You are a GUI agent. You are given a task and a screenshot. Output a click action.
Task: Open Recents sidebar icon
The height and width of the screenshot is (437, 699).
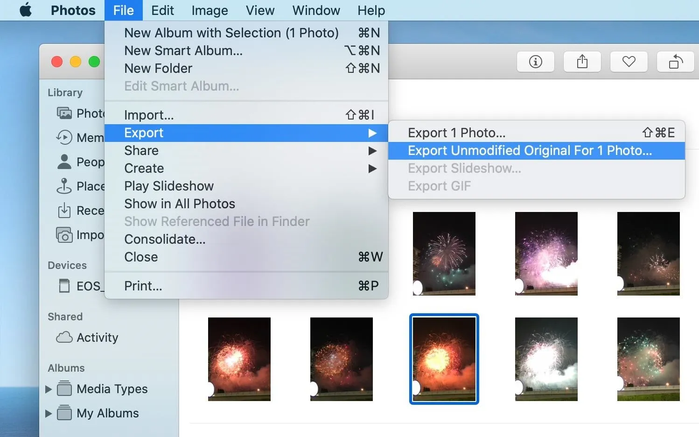coord(64,211)
